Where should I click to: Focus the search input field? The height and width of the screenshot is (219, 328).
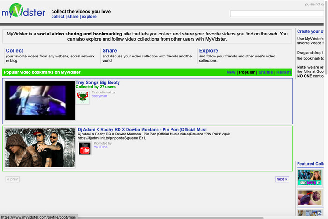(x=277, y=14)
